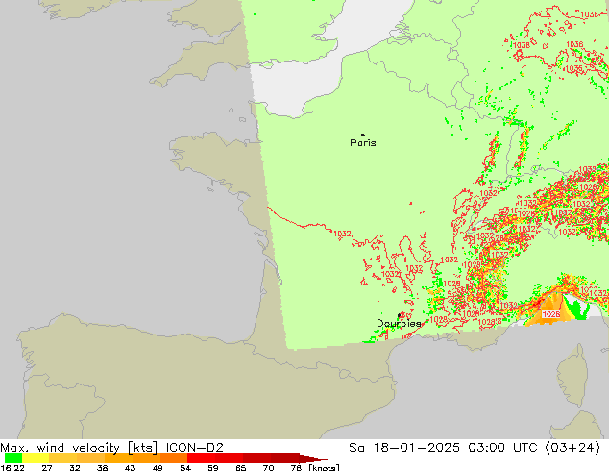The width and height of the screenshot is (609, 471).
Task: Click the 'Max. wind velocity [kts]' title
Action: pos(79,448)
